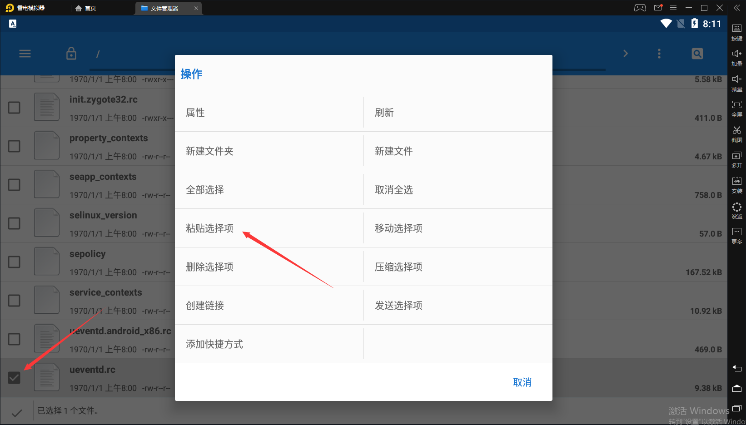Click the emulator fullscreen icon
746x425 pixels.
tap(736, 108)
